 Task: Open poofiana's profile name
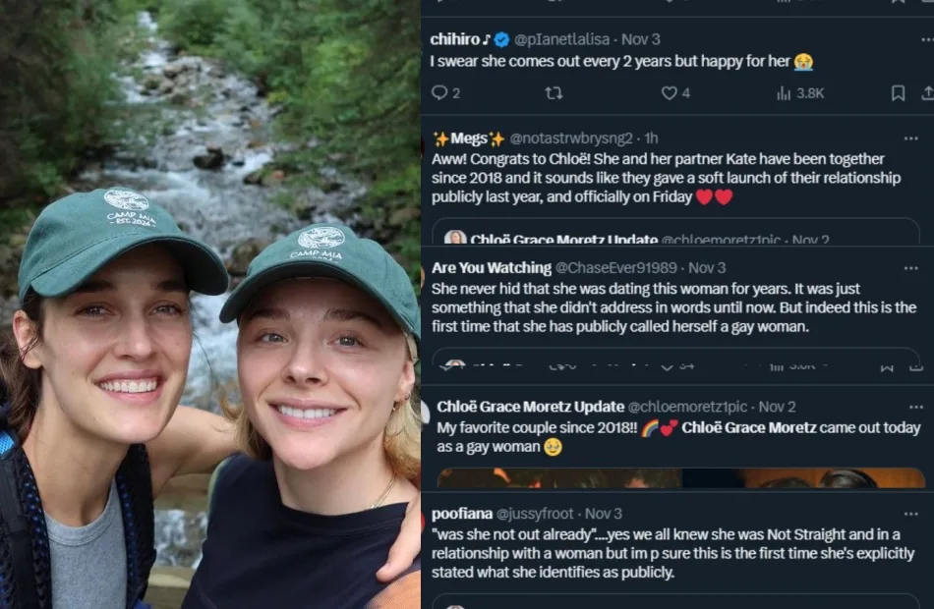pos(461,514)
